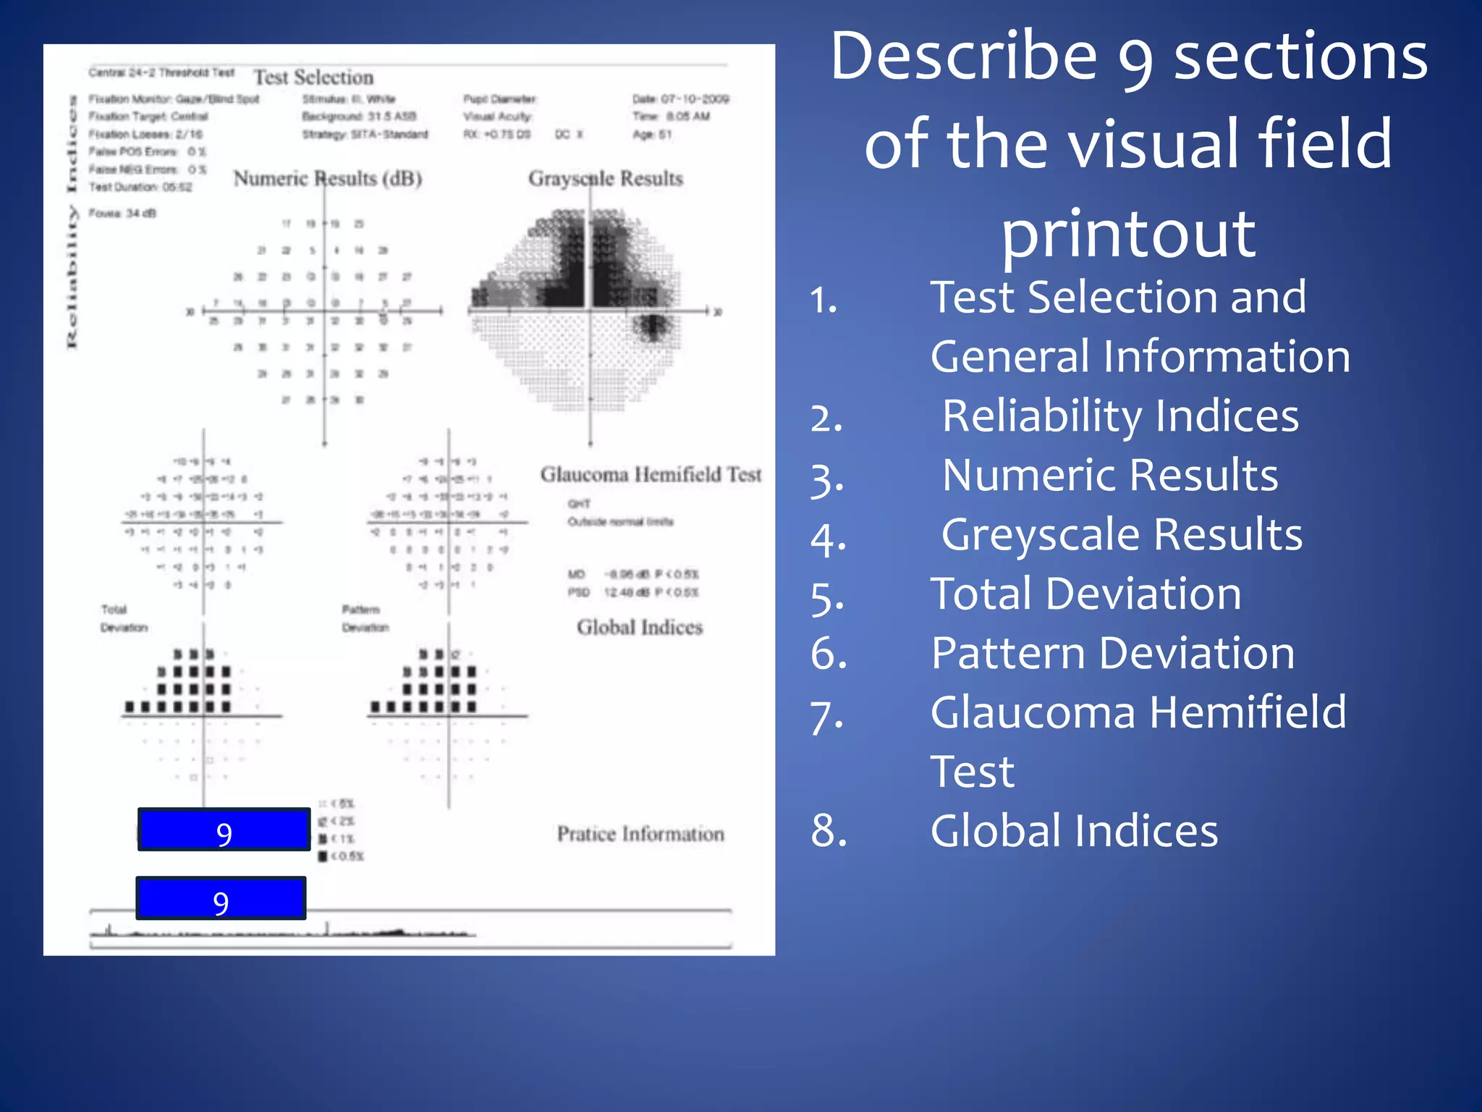Select list item 'Test Selection and General Information'
The height and width of the screenshot is (1112, 1482).
tap(1140, 327)
